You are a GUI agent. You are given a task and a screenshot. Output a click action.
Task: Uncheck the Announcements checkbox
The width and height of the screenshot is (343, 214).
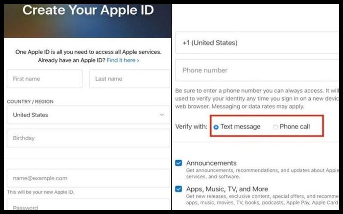pyautogui.click(x=178, y=163)
